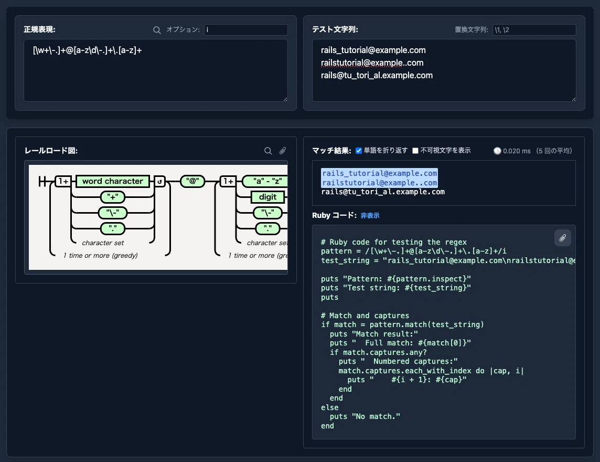
Task: Click the "pattern =" line in Ruby code
Action: [414, 251]
